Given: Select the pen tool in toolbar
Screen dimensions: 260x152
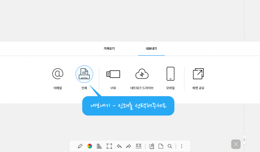Looking at the screenshot, I should (80, 146).
